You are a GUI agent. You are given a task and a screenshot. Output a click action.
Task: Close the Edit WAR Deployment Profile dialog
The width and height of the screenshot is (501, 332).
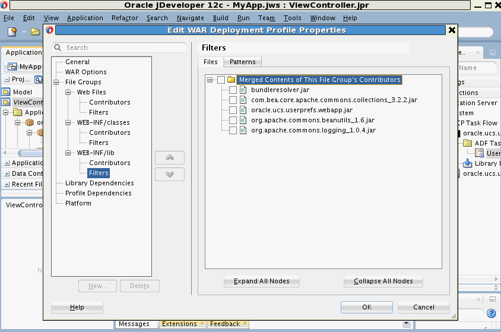click(x=452, y=30)
